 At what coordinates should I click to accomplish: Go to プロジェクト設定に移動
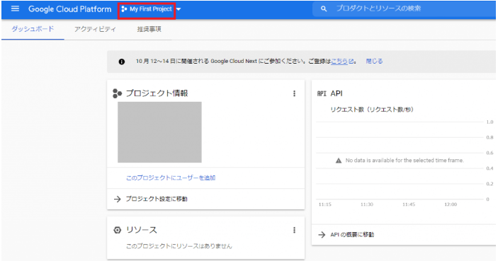click(157, 199)
